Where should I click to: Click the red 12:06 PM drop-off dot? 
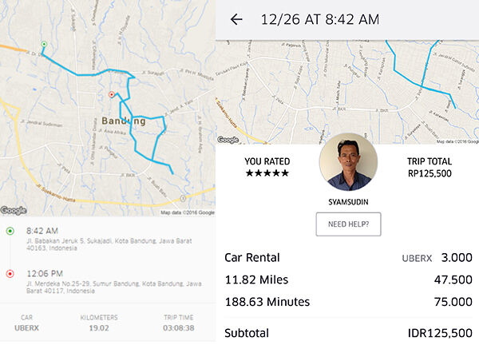(10, 272)
